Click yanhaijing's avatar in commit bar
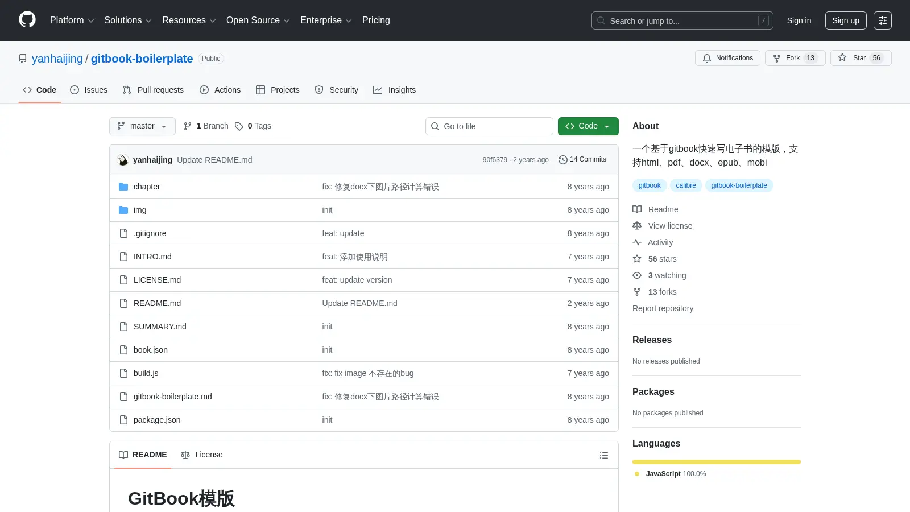 (123, 160)
